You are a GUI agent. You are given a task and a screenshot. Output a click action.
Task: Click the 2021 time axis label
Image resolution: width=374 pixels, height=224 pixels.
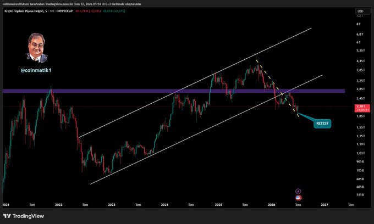[x=5, y=205]
